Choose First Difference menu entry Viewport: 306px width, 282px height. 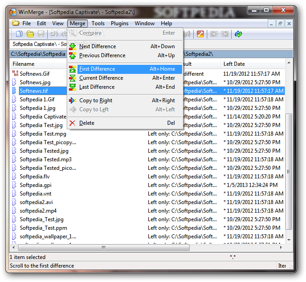pos(125,69)
